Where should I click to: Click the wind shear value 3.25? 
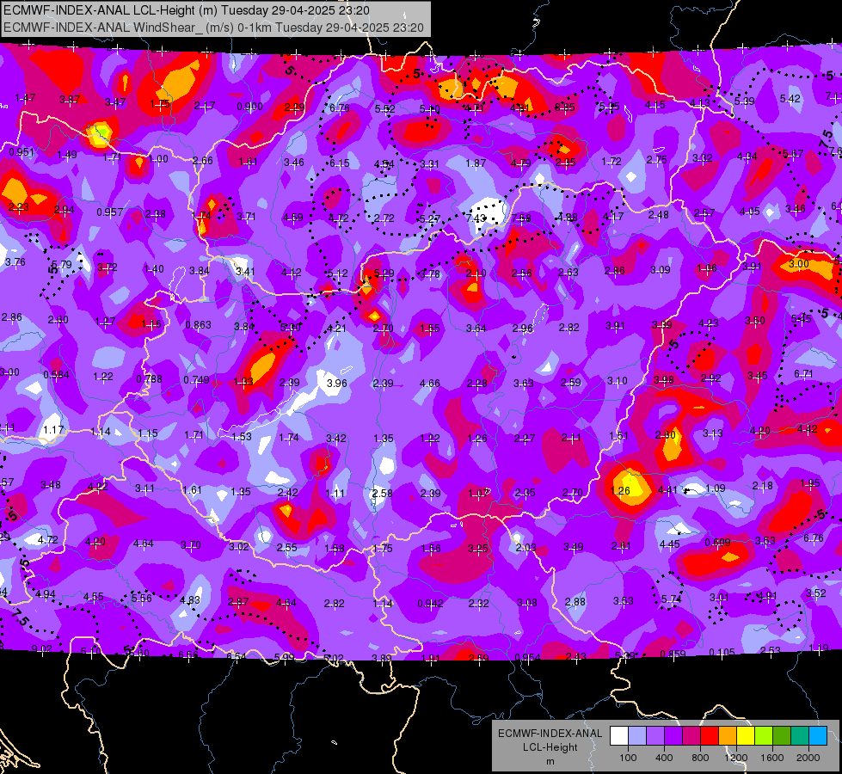click(478, 549)
